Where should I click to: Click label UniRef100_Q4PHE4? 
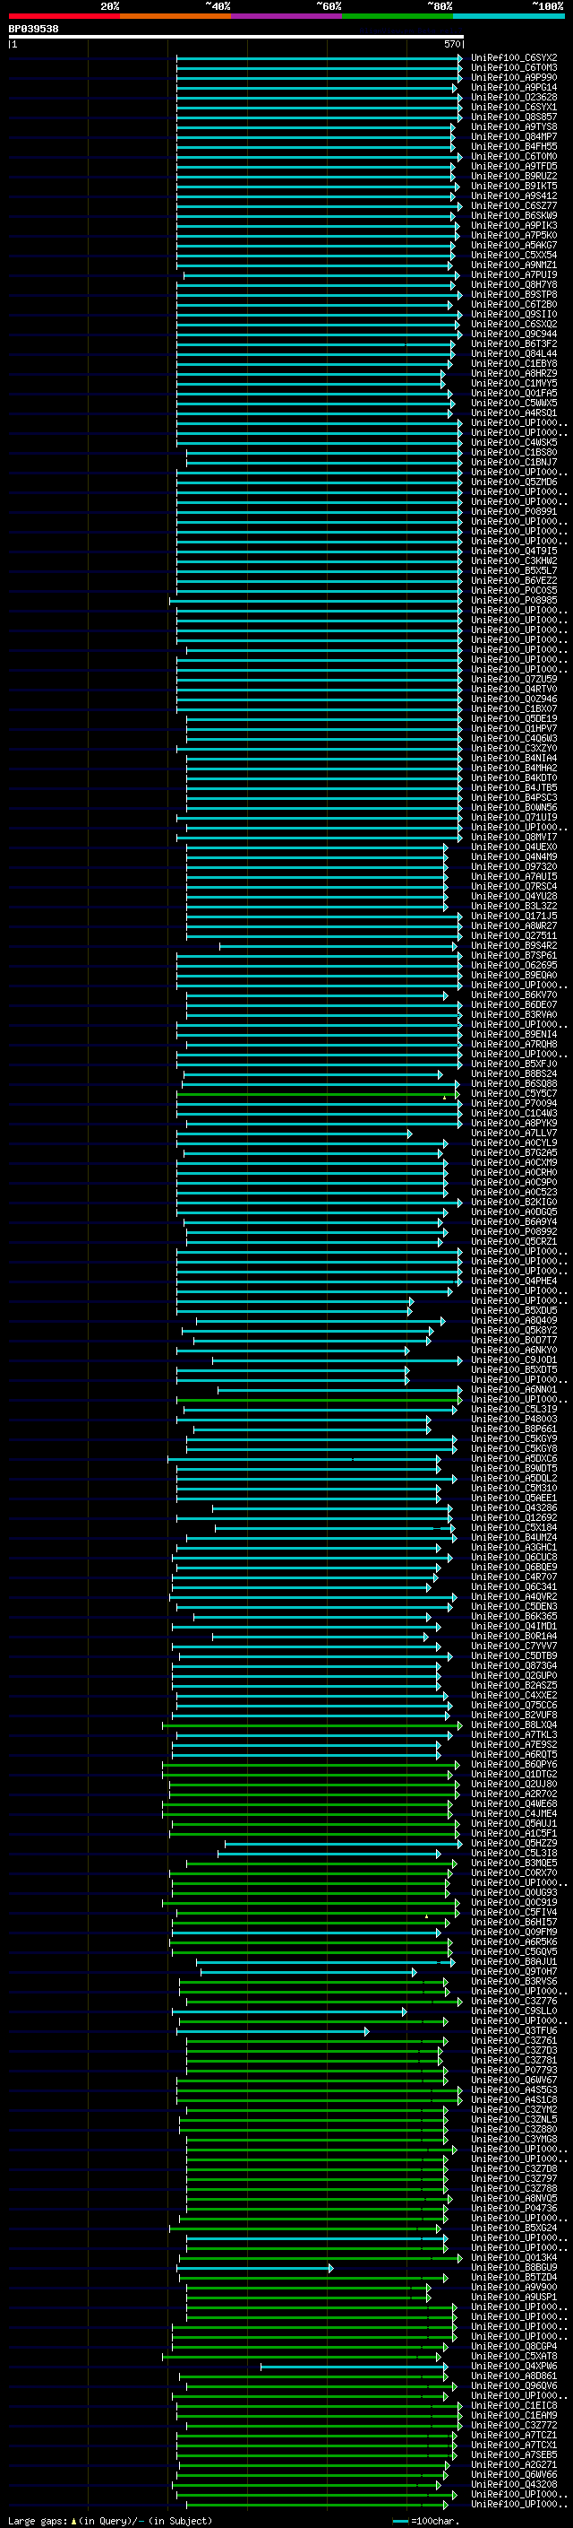514,1281
